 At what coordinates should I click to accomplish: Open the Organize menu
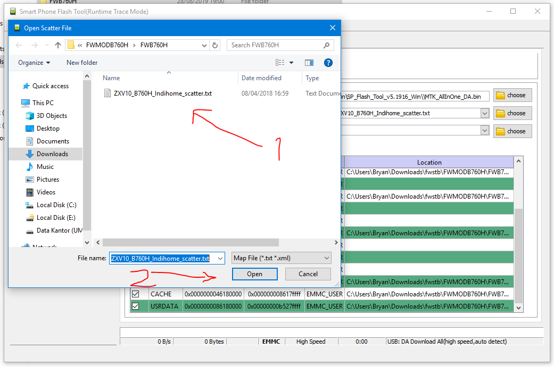pos(34,63)
